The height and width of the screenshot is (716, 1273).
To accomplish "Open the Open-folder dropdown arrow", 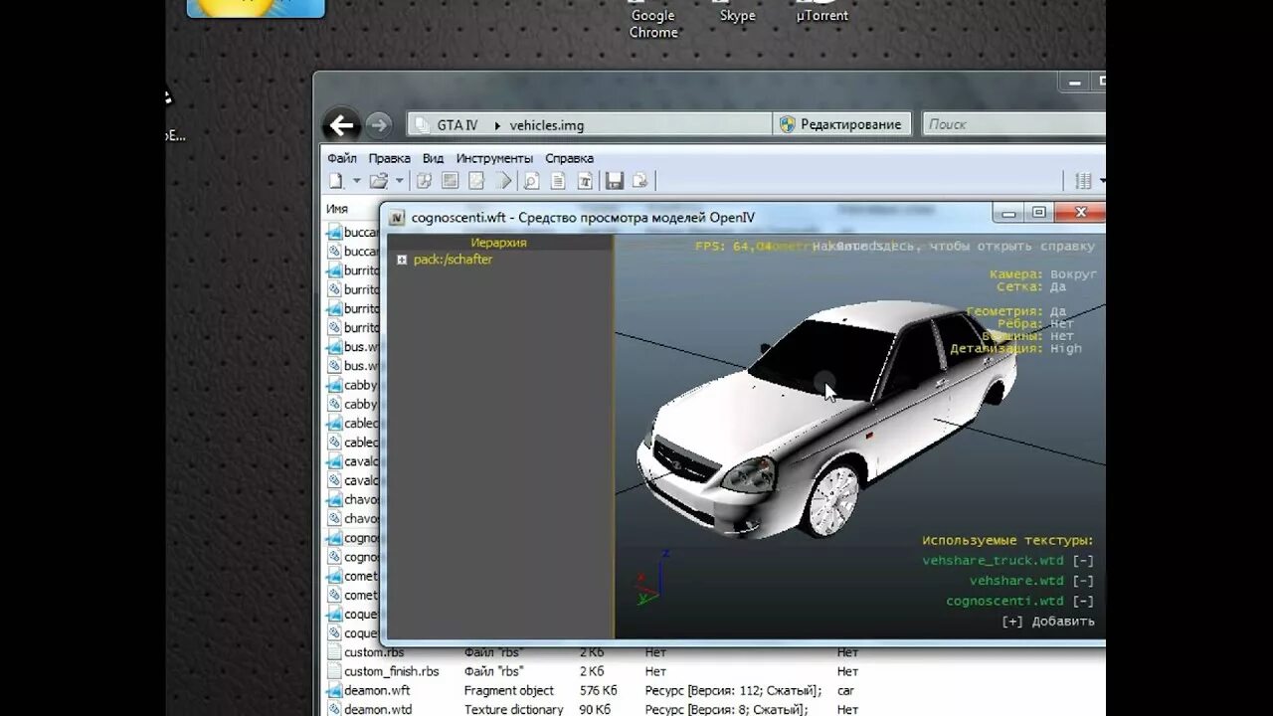I will click(399, 181).
